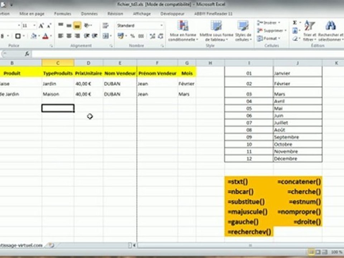Screen dimensions: 344x258
Task: Click the 100 % zoom level button
Action: [x=336, y=252]
